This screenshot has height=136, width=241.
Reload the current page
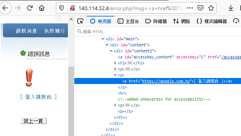[30, 8]
